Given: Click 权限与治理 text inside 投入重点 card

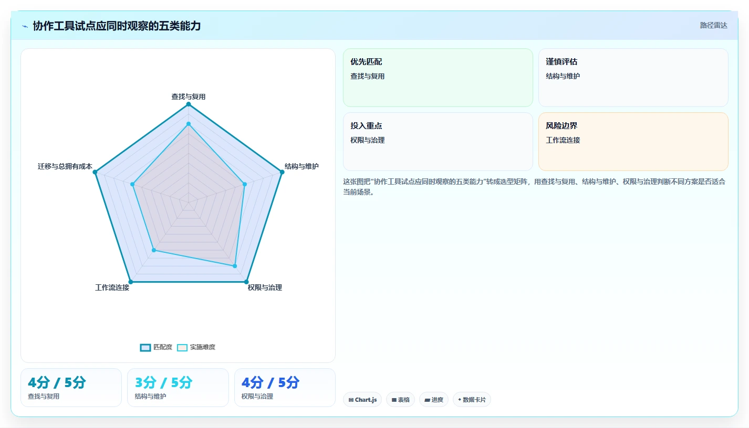Looking at the screenshot, I should pyautogui.click(x=368, y=140).
